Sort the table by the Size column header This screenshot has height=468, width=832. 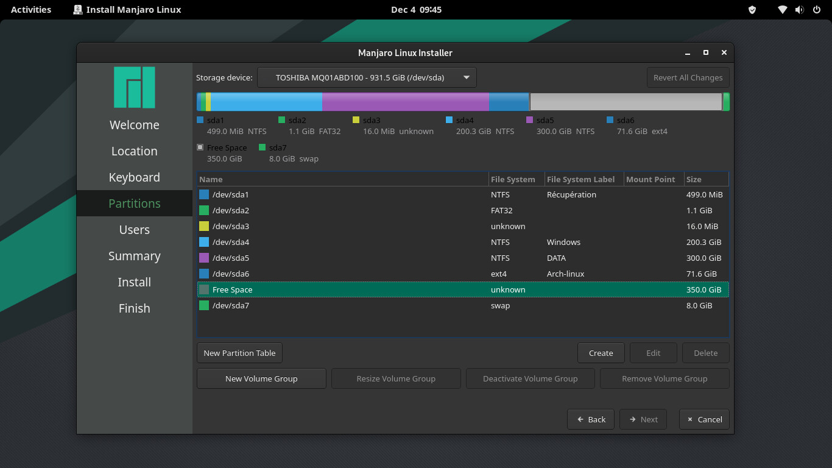[705, 179]
